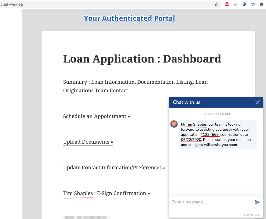Open the blue chat bubble extension
This screenshot has width=266, height=219.
click(x=244, y=4)
